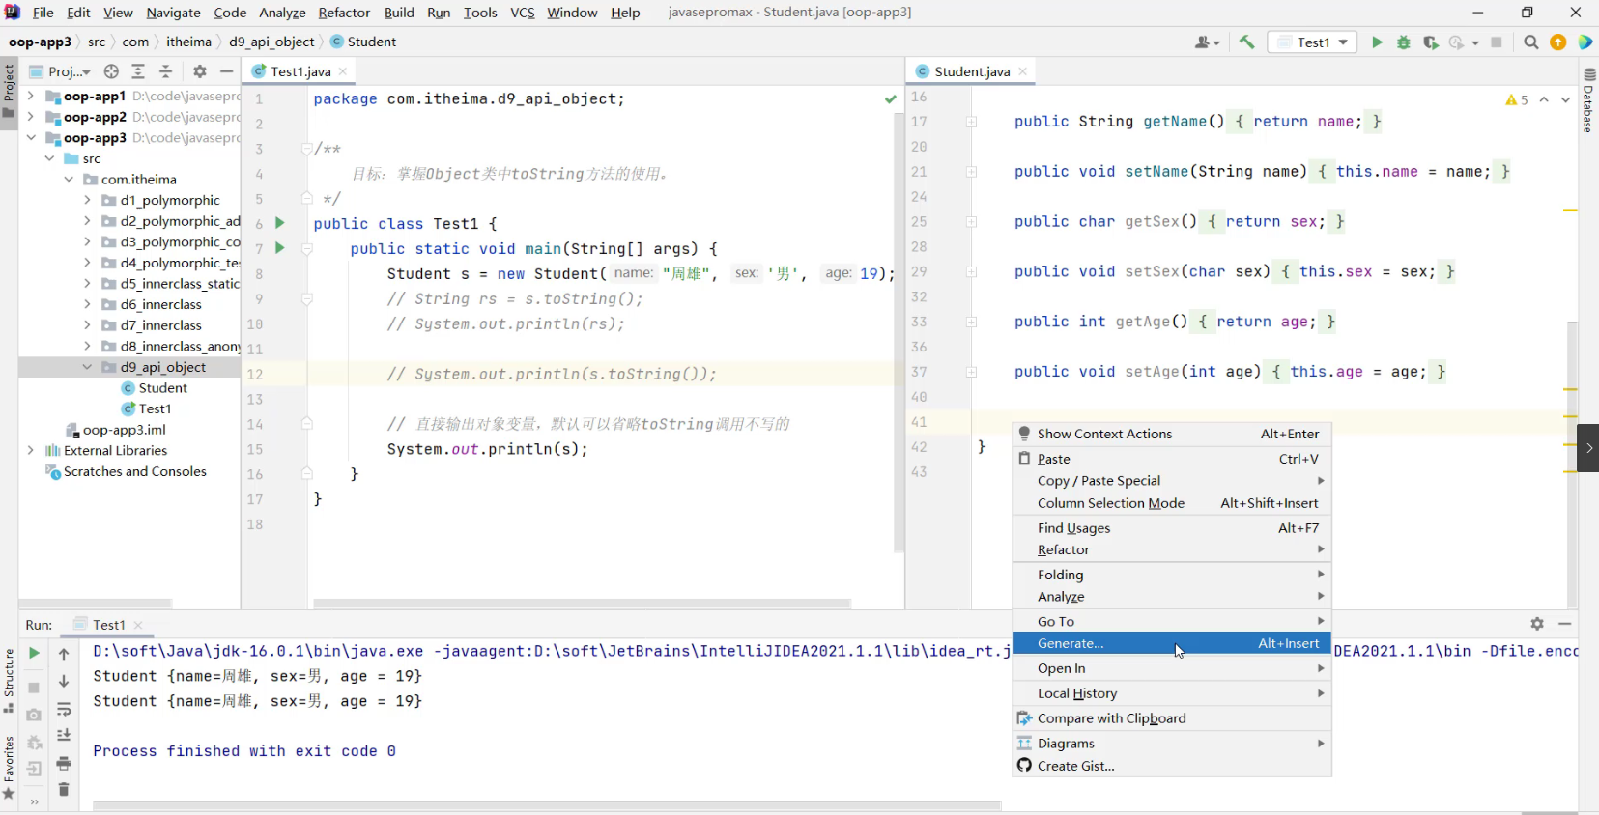Unfold the getName method in Student.java

[971, 122]
